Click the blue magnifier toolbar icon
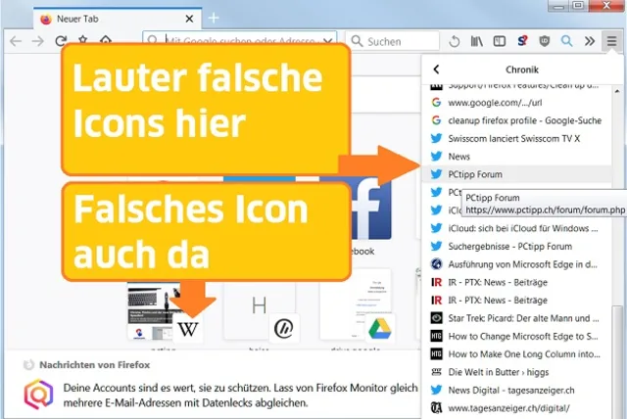This screenshot has width=627, height=419. pos(566,41)
